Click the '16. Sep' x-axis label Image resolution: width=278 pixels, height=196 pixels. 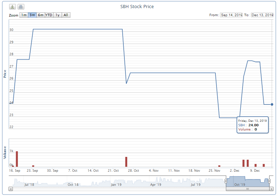[x=14, y=171]
